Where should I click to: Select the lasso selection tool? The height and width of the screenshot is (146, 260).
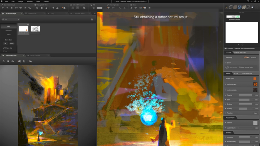[x=73, y=8]
